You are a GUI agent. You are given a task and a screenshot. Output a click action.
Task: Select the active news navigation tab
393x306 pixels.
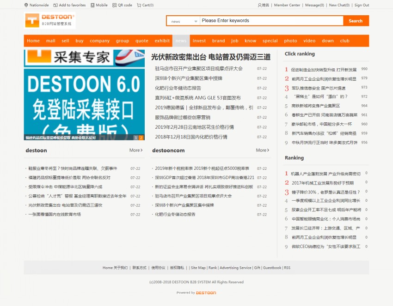point(181,41)
